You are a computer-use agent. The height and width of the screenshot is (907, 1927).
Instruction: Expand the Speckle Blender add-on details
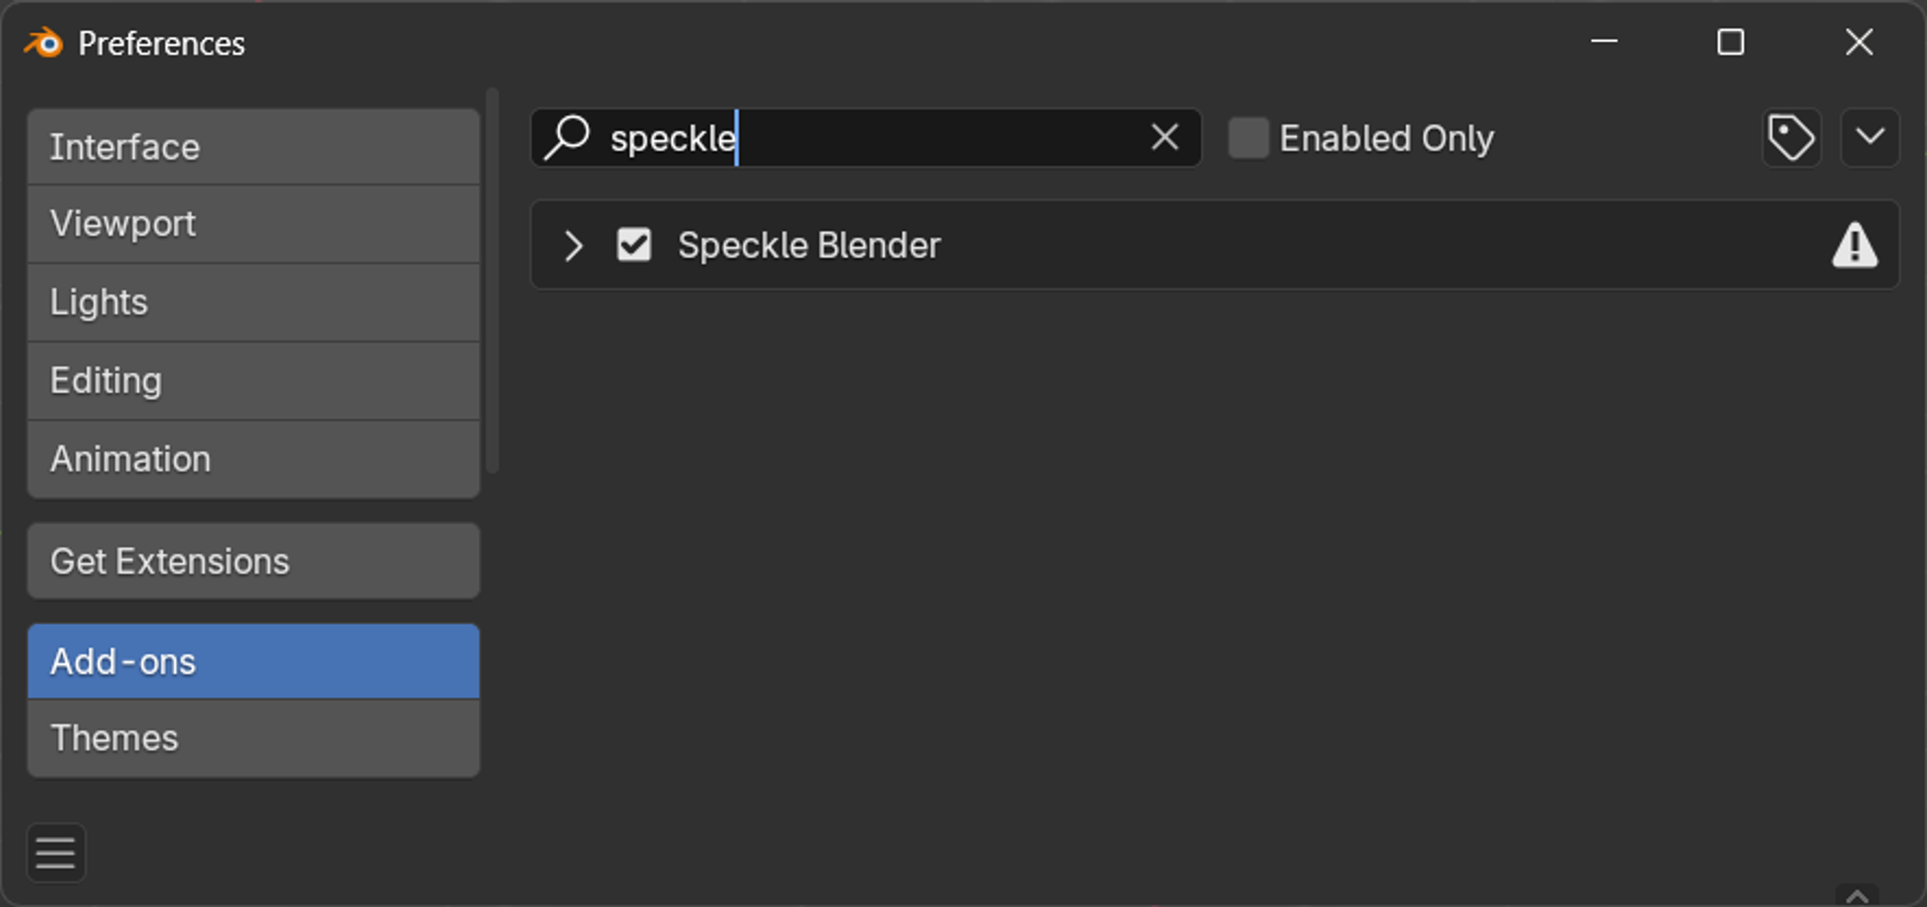[573, 245]
